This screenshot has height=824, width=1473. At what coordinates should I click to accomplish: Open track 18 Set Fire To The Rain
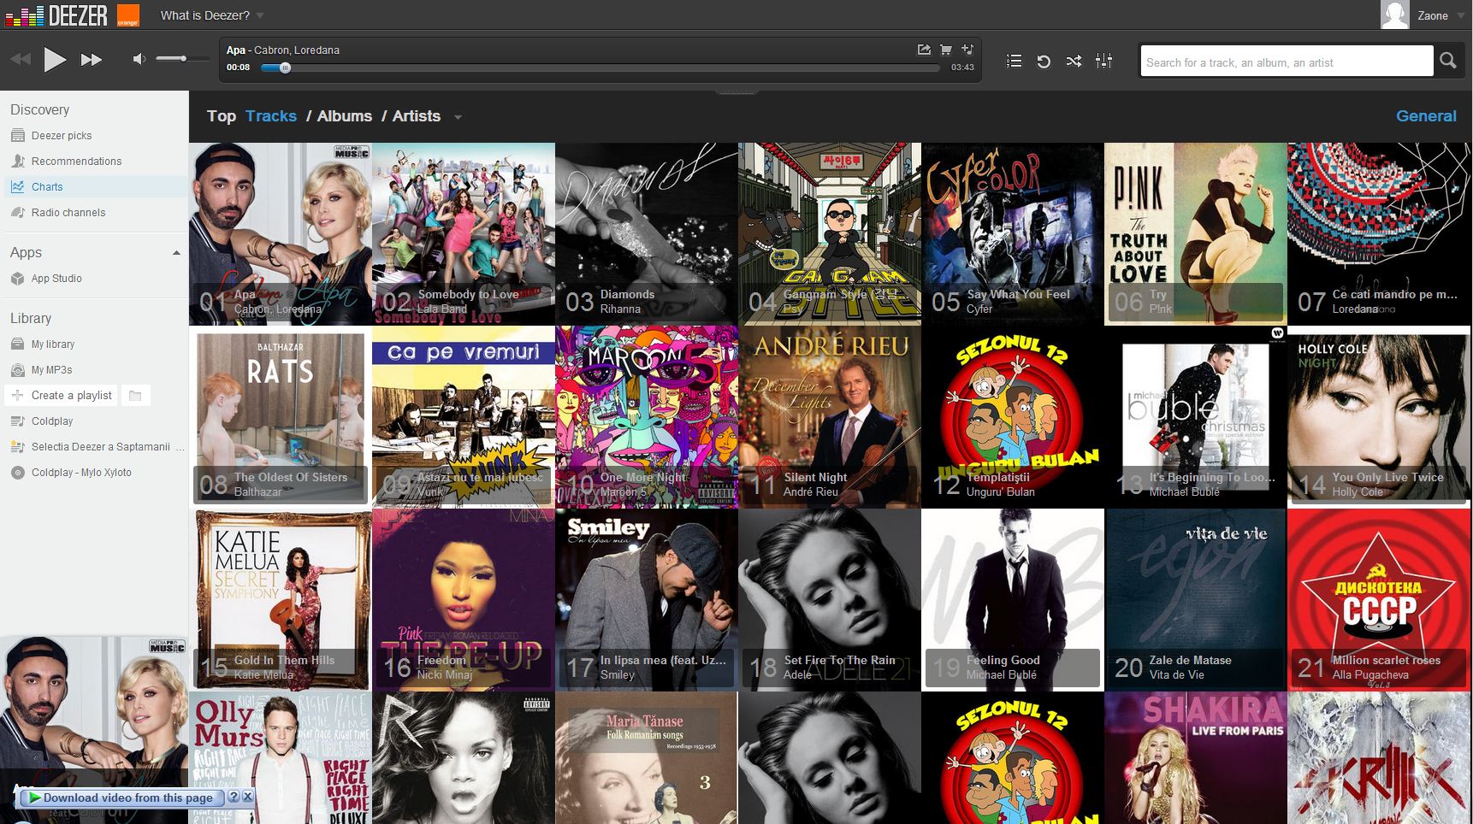[x=830, y=600]
